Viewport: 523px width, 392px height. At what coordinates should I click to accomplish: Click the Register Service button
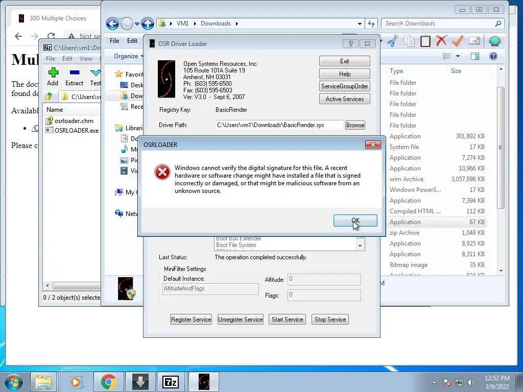[191, 320]
